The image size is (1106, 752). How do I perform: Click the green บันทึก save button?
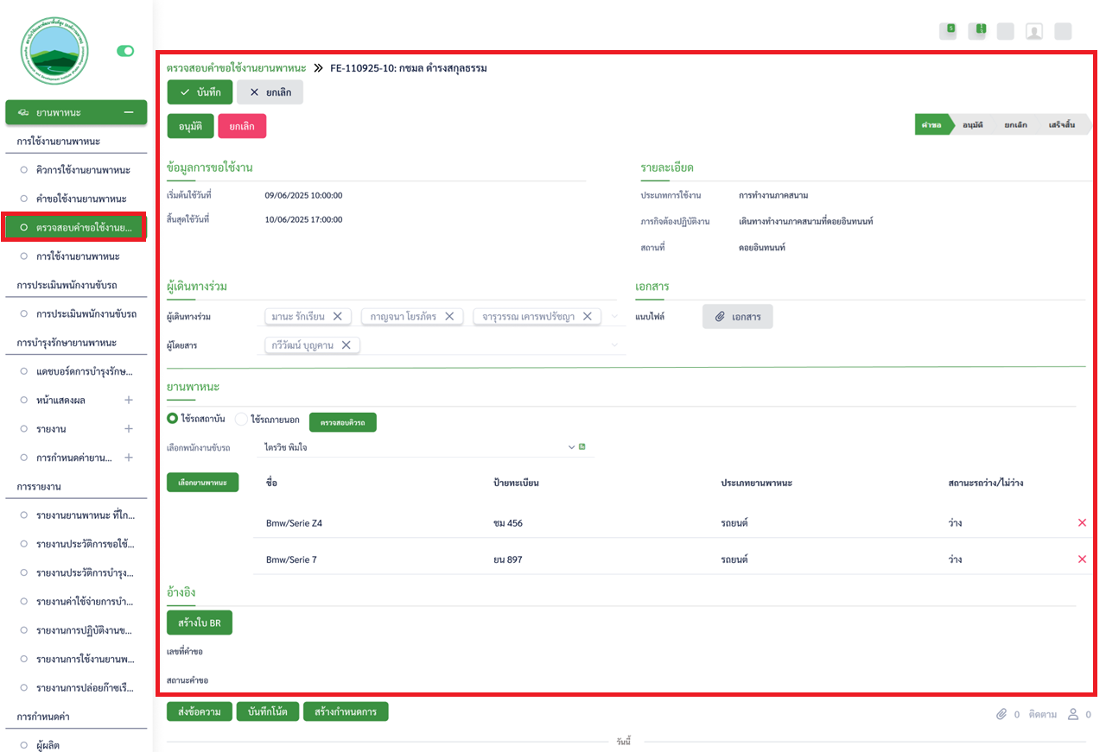[200, 92]
